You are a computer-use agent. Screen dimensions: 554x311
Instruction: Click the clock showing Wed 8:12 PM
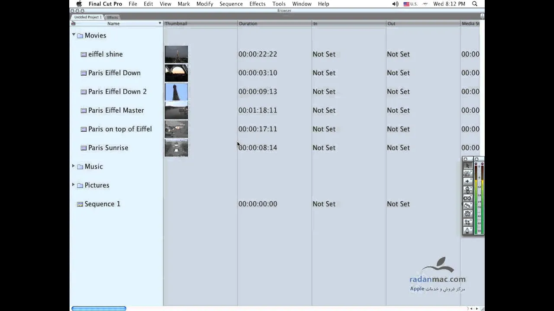(x=449, y=4)
